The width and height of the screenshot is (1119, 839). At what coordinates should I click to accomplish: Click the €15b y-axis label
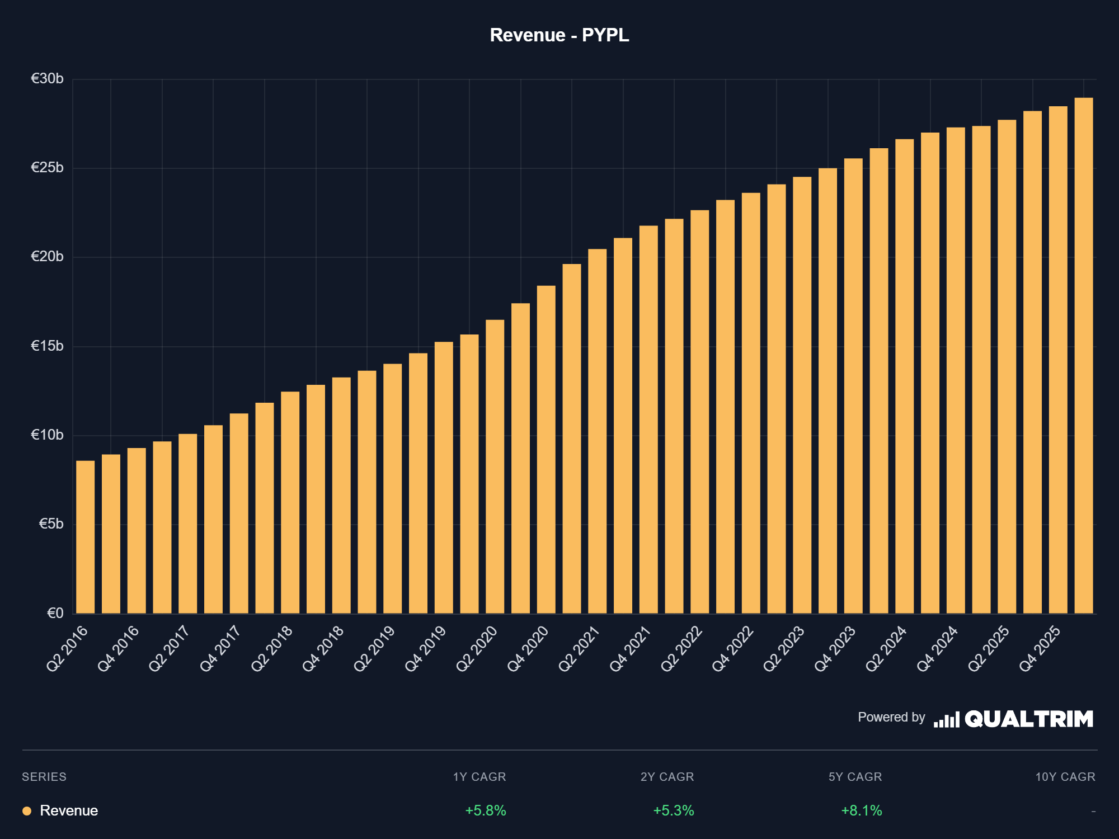pos(47,346)
